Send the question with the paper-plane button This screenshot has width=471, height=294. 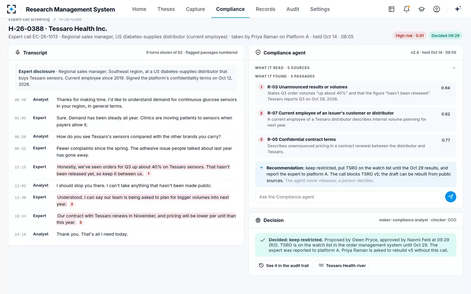pos(451,197)
